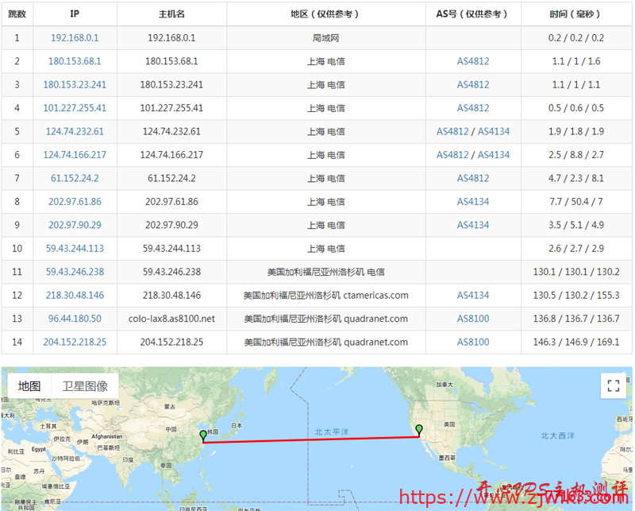The width and height of the screenshot is (635, 511).
Task: Open the AS4134 link on hop 8
Action: [x=473, y=201]
